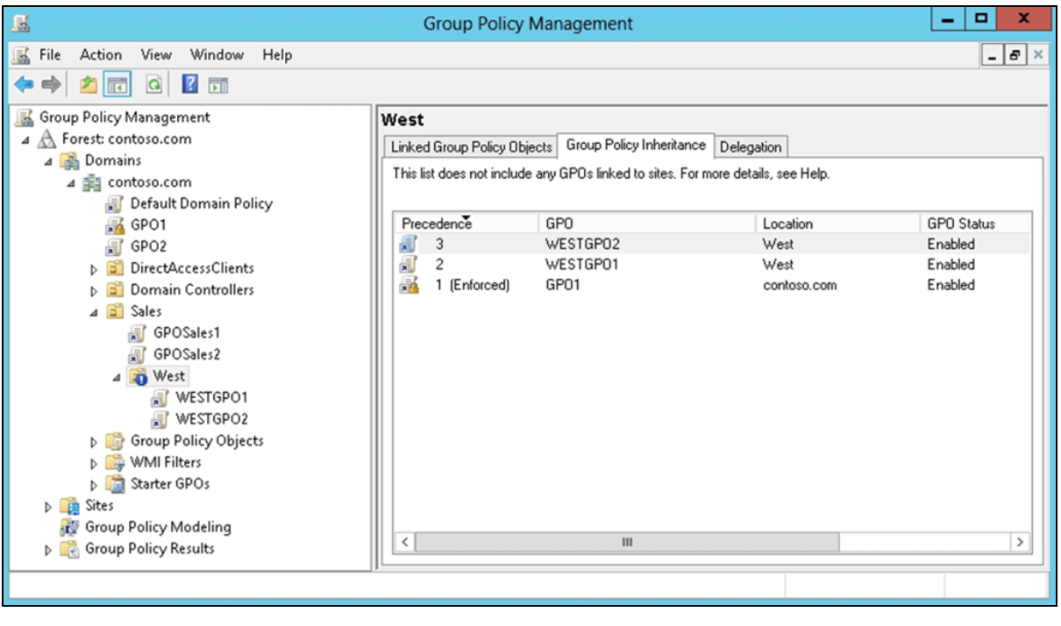Viewport: 1061px width, 626px height.
Task: Sort by the Precedence column header
Action: [x=466, y=224]
